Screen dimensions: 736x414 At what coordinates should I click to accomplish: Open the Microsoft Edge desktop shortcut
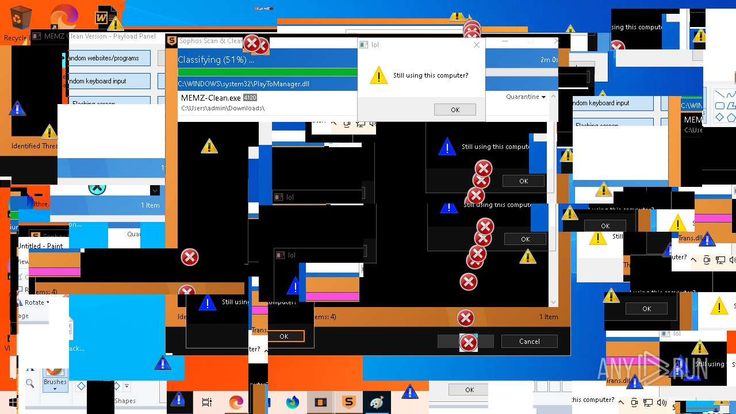[64, 17]
